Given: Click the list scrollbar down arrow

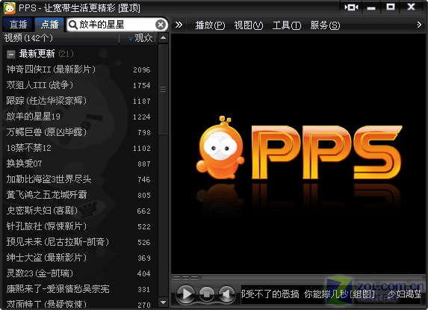Looking at the screenshot, I should click(164, 303).
